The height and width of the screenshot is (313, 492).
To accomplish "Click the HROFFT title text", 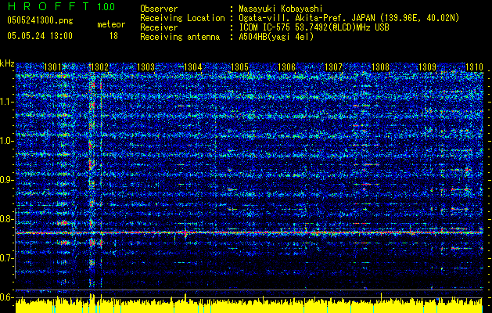I will point(49,6).
